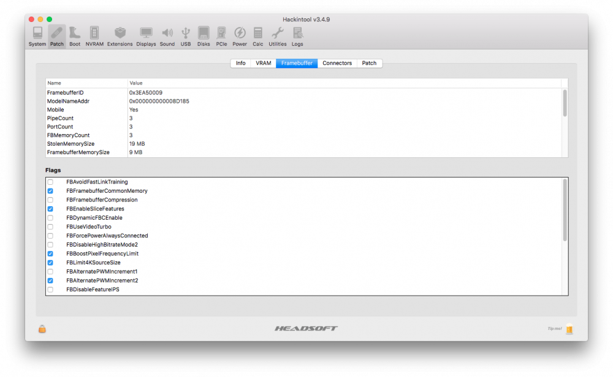The width and height of the screenshot is (613, 377).
Task: Open the USB toolbar icon
Action: (186, 37)
